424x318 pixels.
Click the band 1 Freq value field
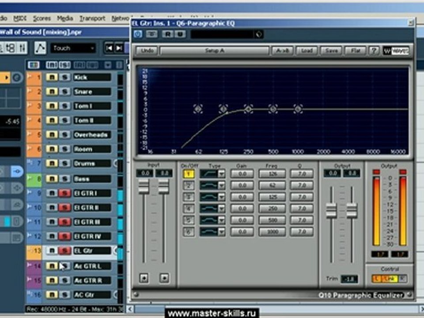(272, 174)
